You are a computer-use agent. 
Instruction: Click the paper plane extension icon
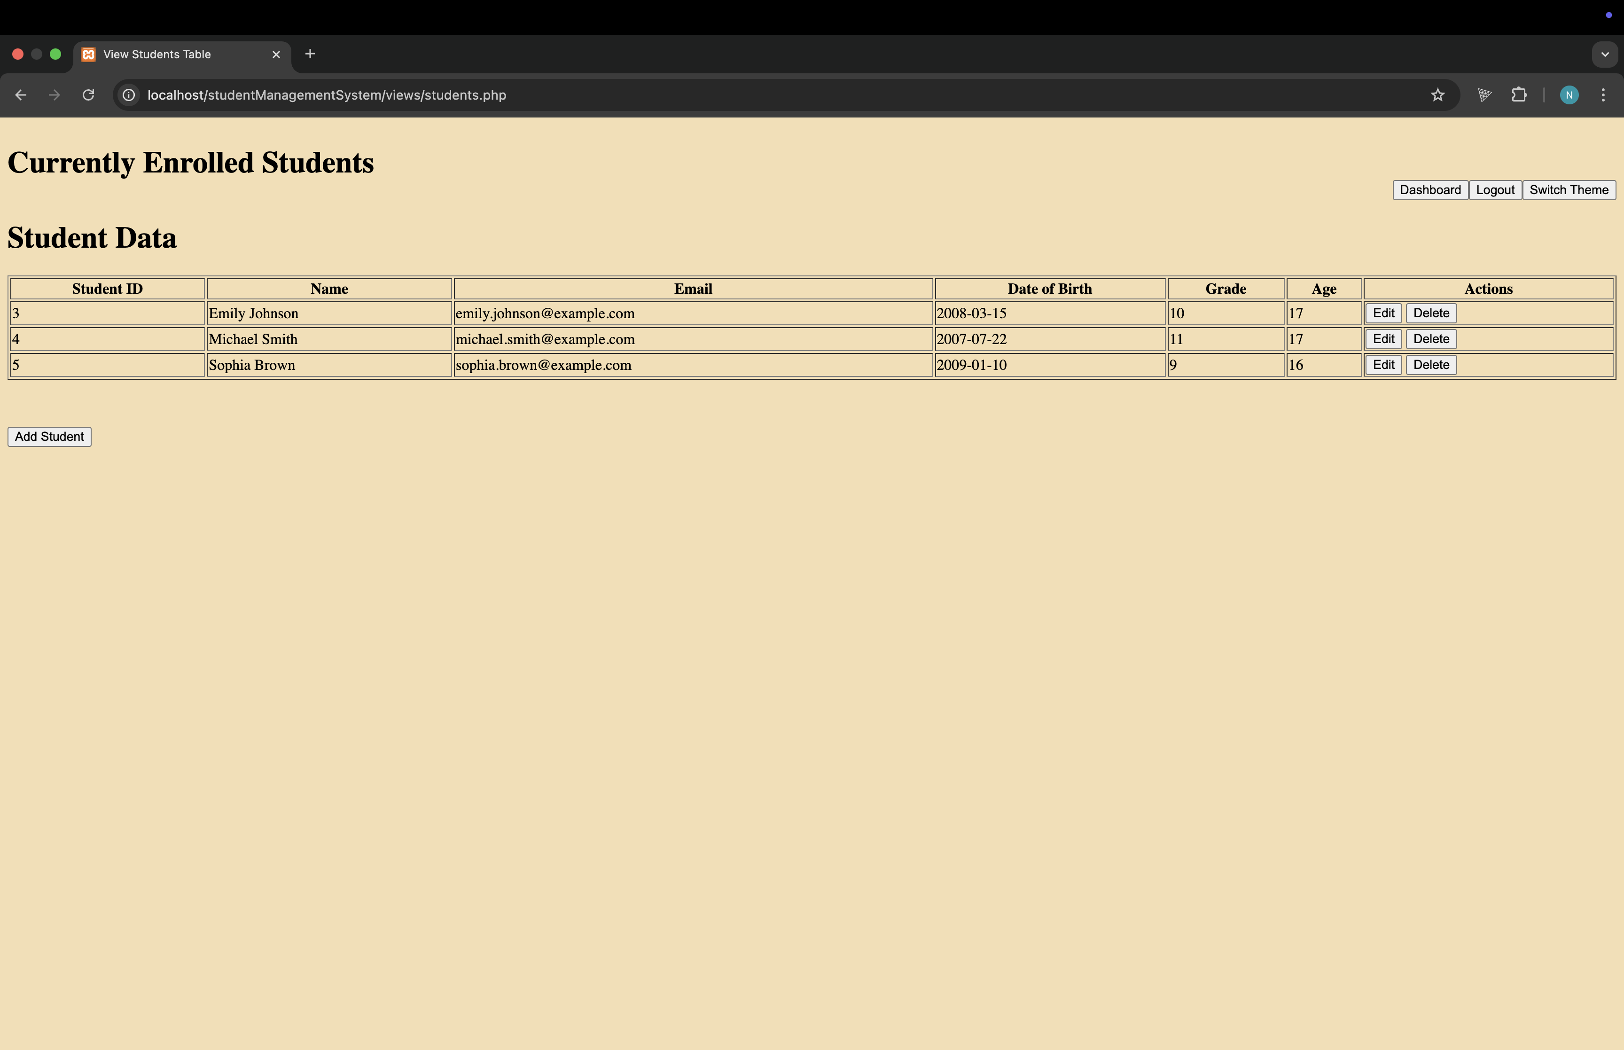pos(1484,95)
